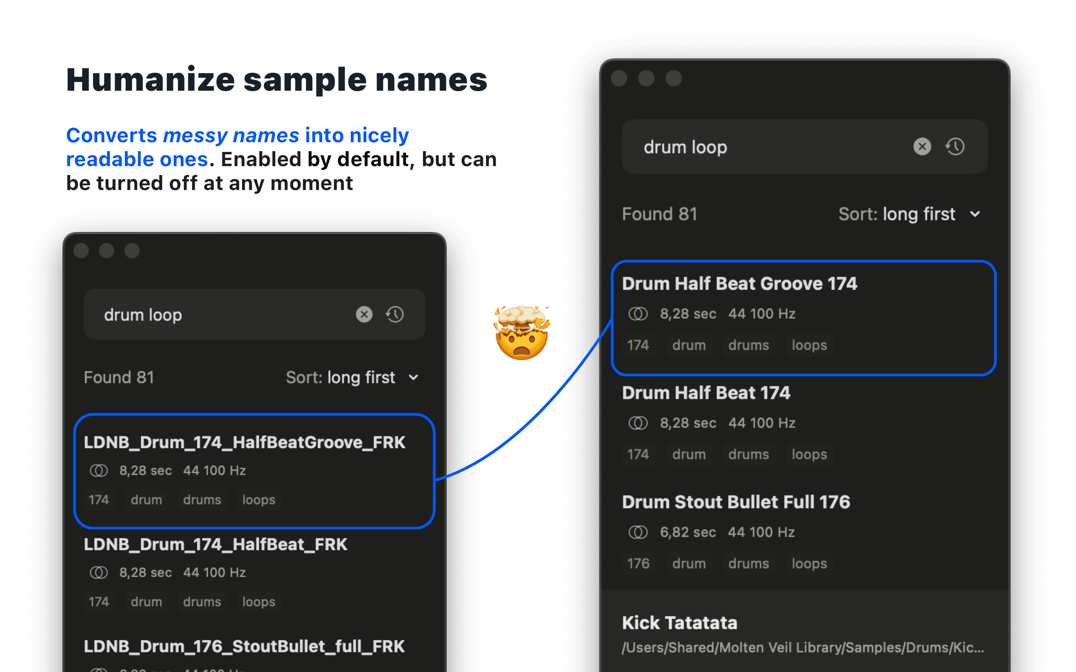Click the left window's drum loop search field
Image resolution: width=1076 pixels, height=672 pixels.
coord(222,315)
